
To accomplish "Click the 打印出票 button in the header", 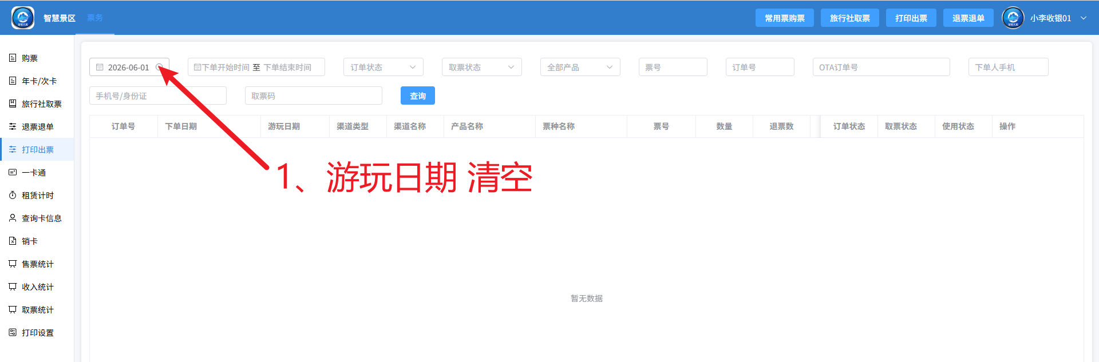I will (x=911, y=18).
